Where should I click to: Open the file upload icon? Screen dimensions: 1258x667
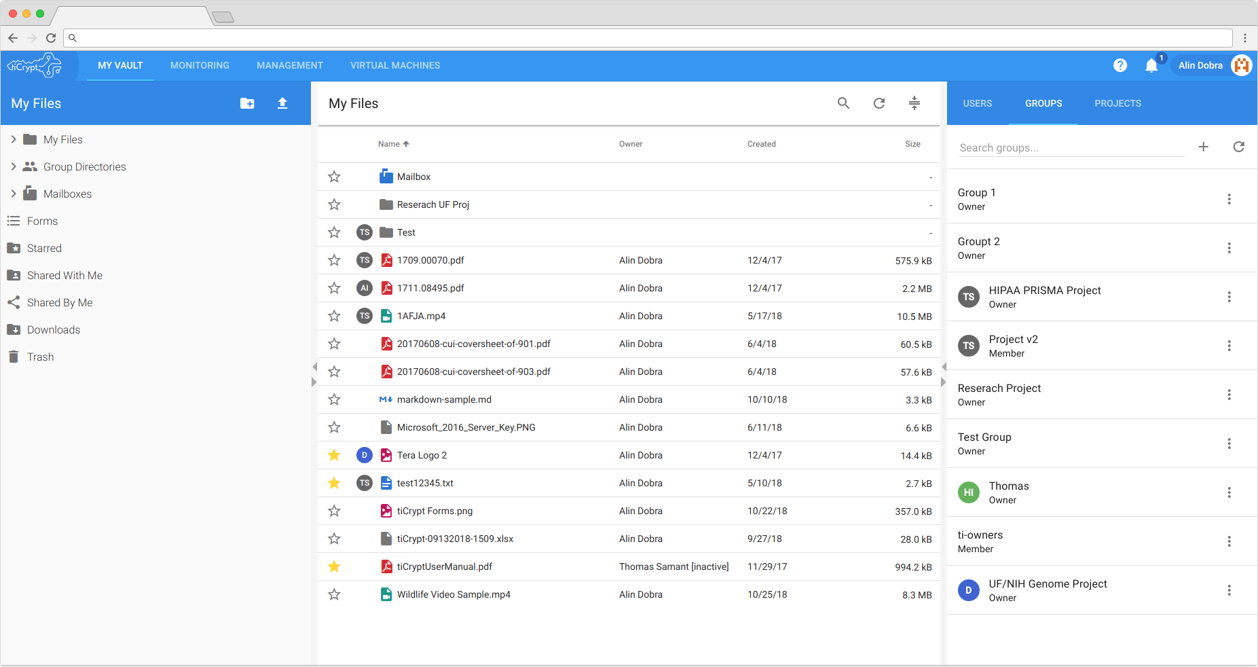click(282, 103)
